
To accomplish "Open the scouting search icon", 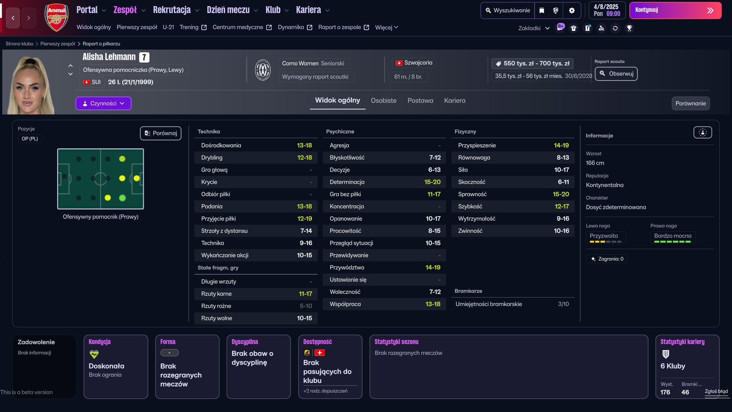I will tap(602, 28).
